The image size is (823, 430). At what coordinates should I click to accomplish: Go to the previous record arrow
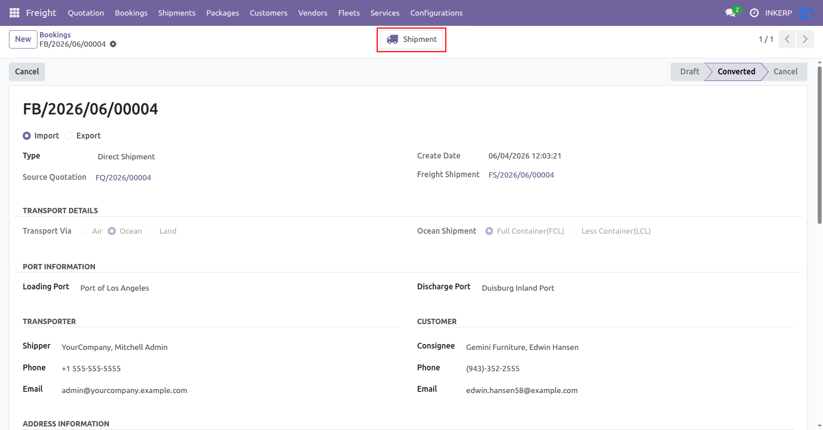[787, 39]
